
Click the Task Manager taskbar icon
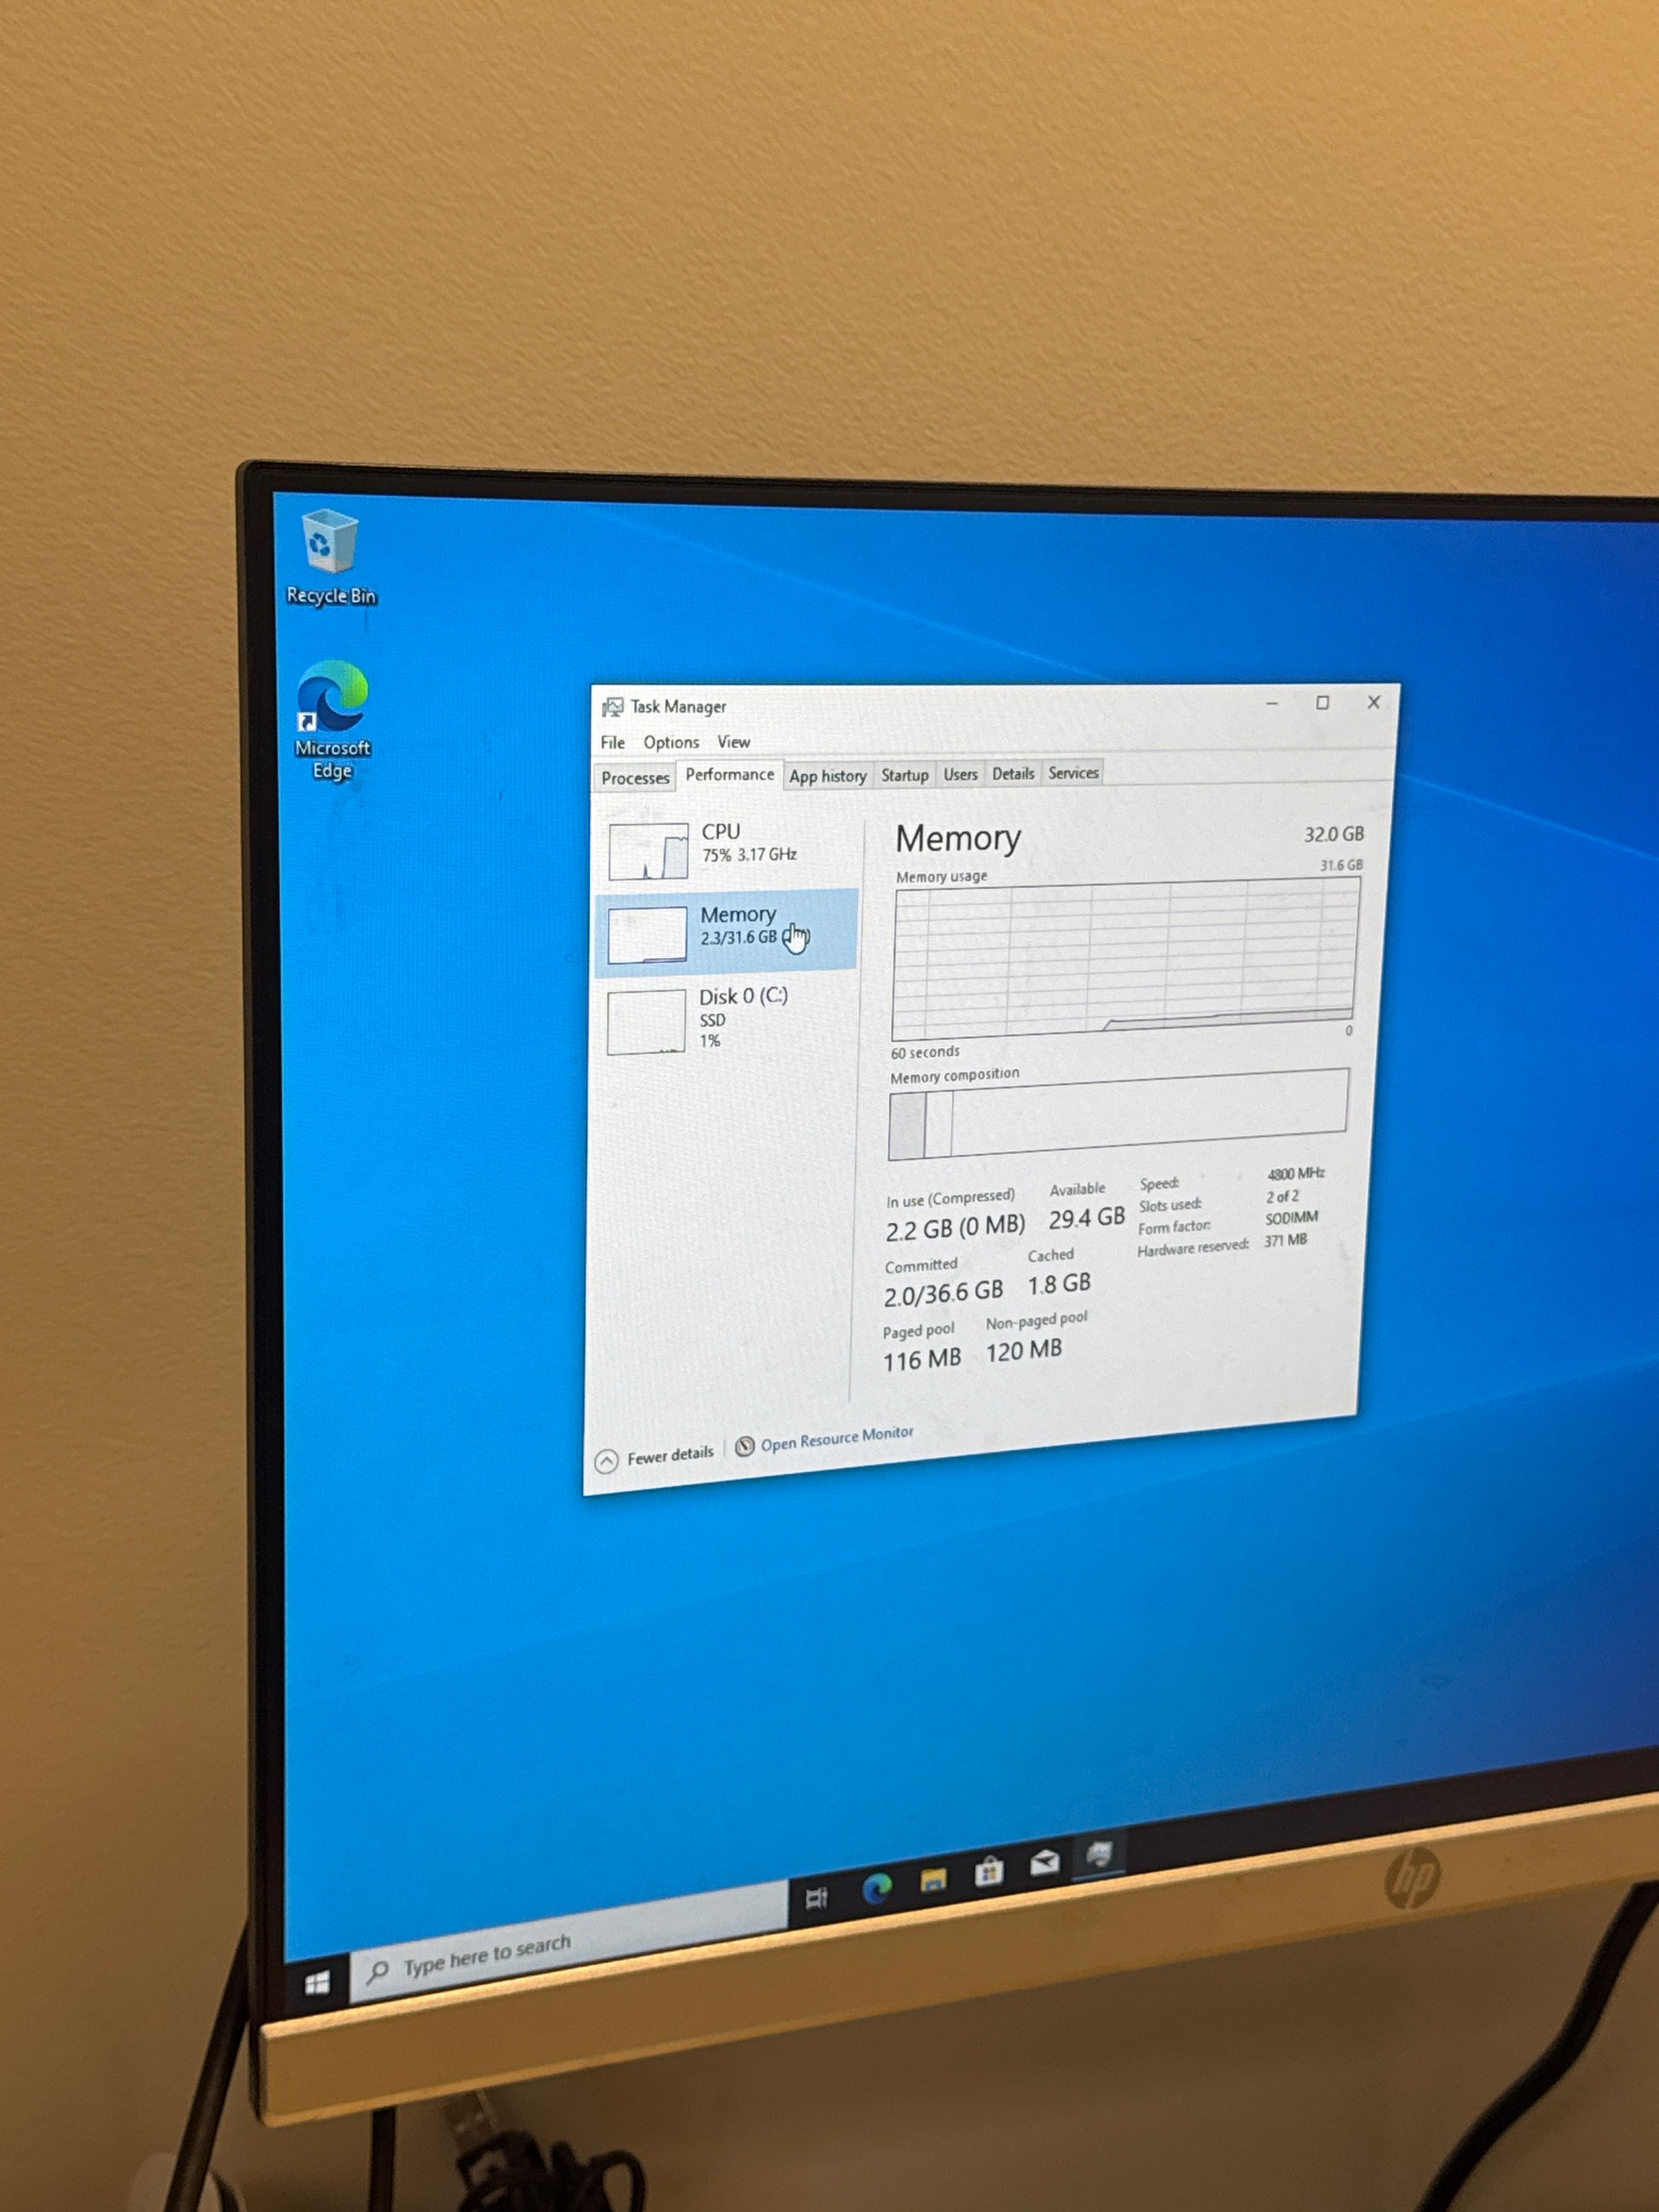1099,1855
